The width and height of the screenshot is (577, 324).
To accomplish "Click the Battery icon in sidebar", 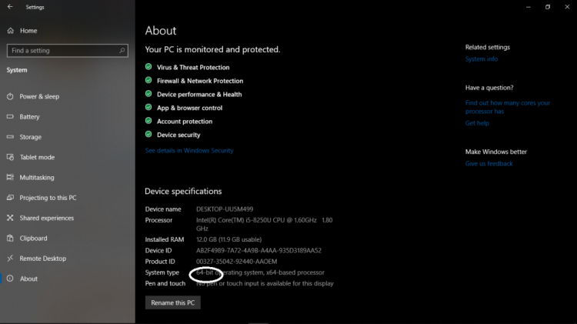I will click(10, 117).
